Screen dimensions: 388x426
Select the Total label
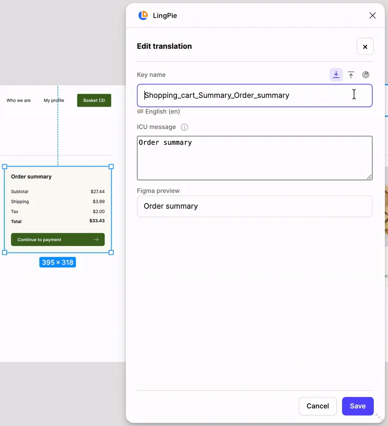point(16,221)
